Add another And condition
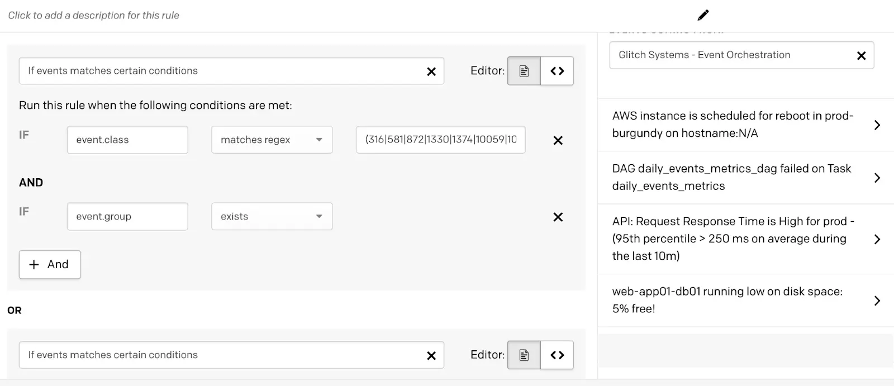The width and height of the screenshot is (894, 386). pyautogui.click(x=50, y=264)
